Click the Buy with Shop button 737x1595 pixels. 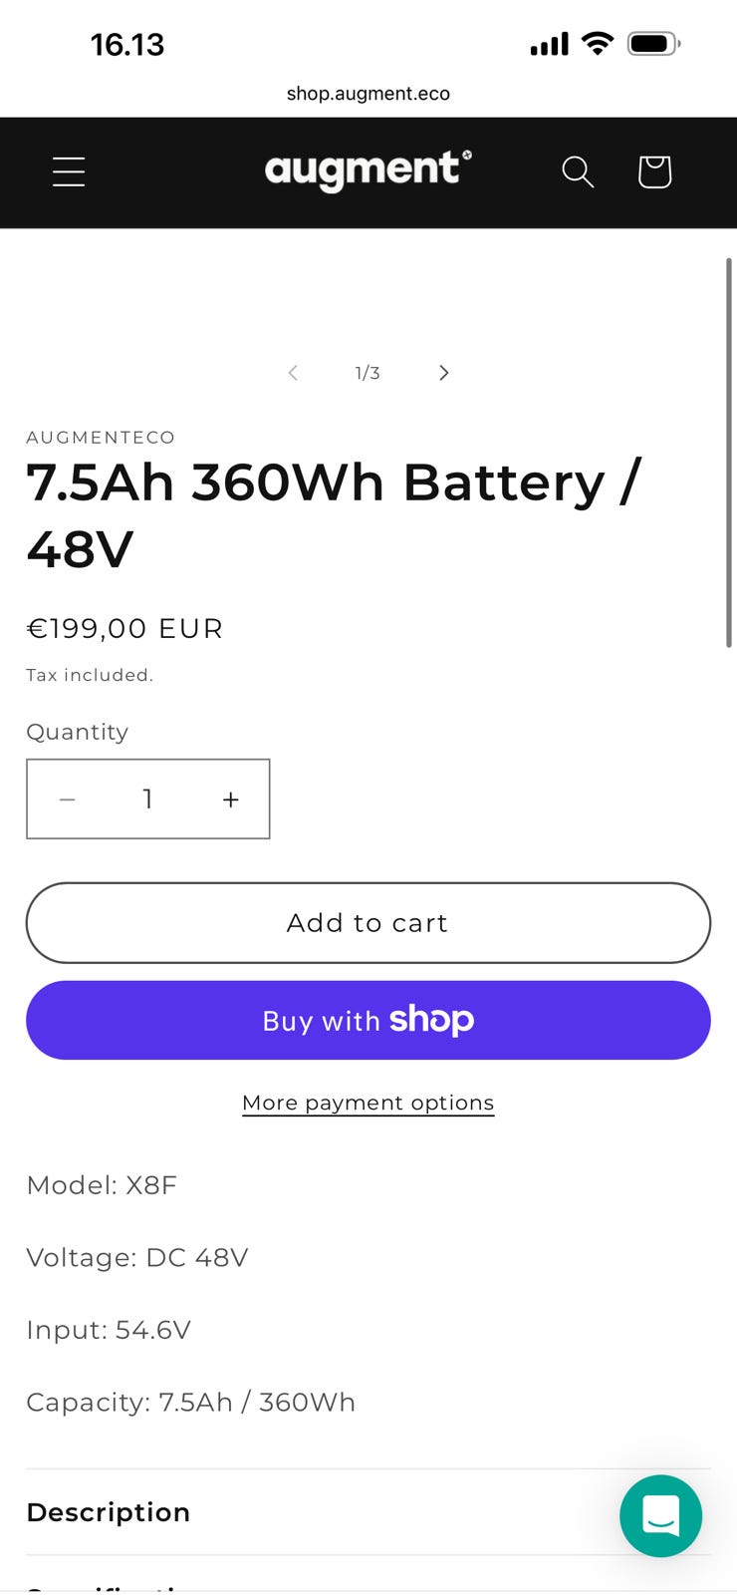point(368,1020)
